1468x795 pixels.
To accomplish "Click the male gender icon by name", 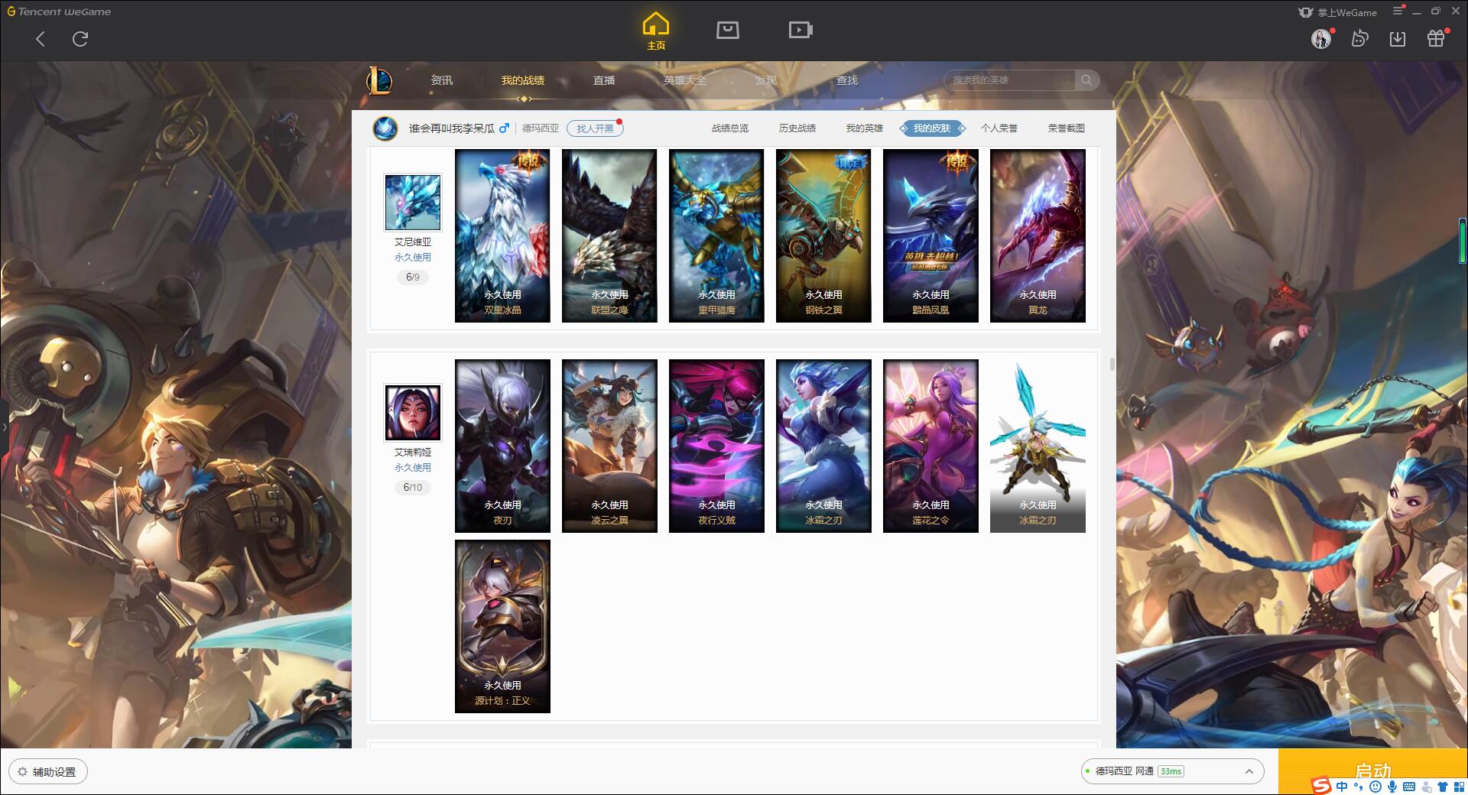I will pos(504,128).
